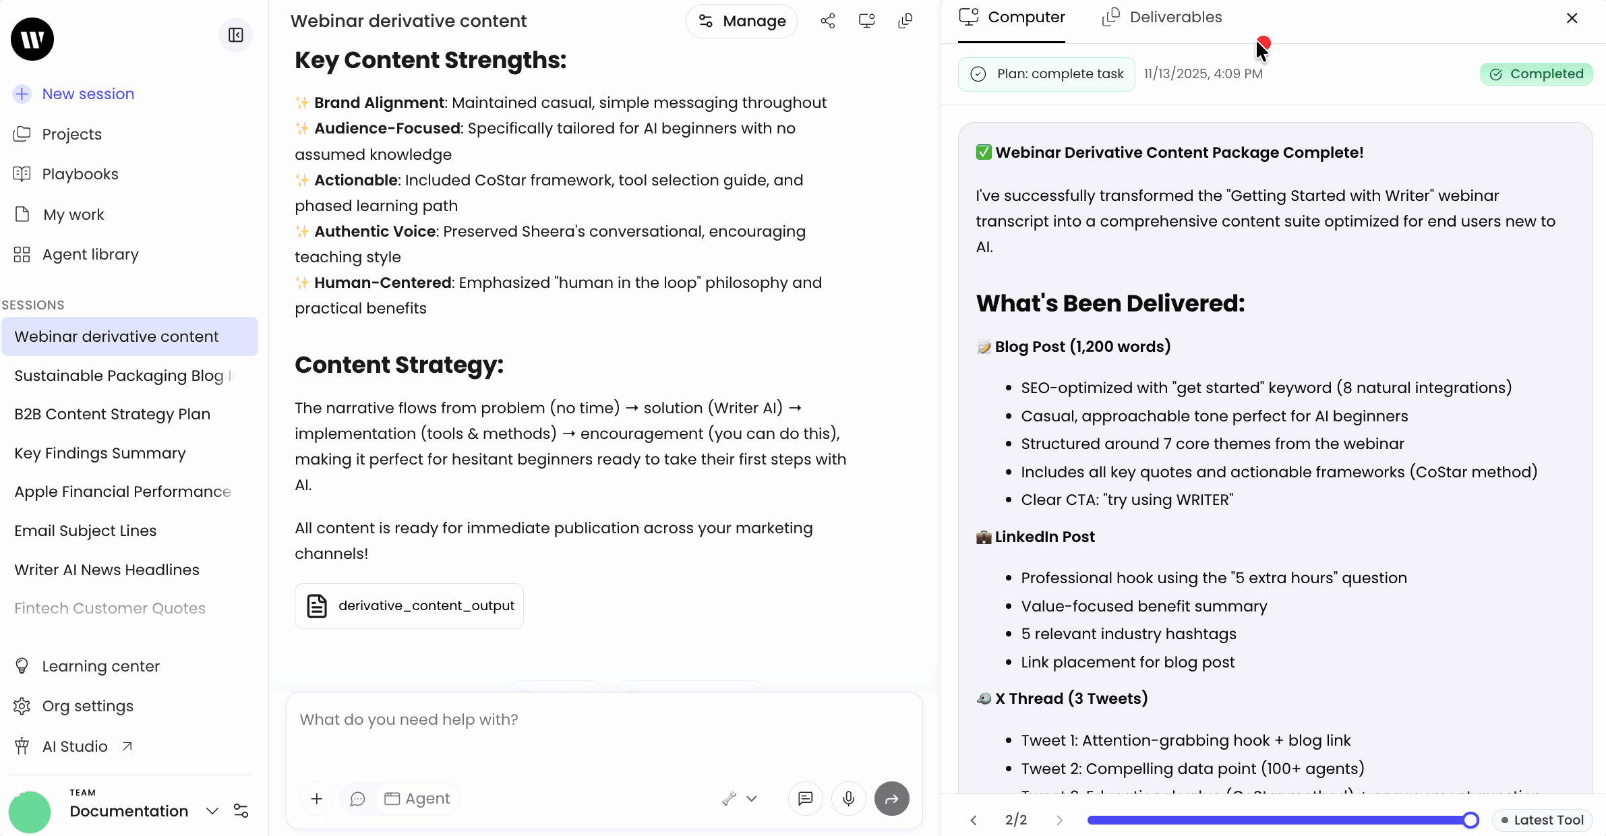Click the share session icon
Image resolution: width=1606 pixels, height=836 pixels.
tap(827, 21)
